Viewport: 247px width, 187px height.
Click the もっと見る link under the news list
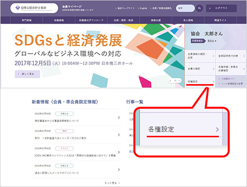112,183
